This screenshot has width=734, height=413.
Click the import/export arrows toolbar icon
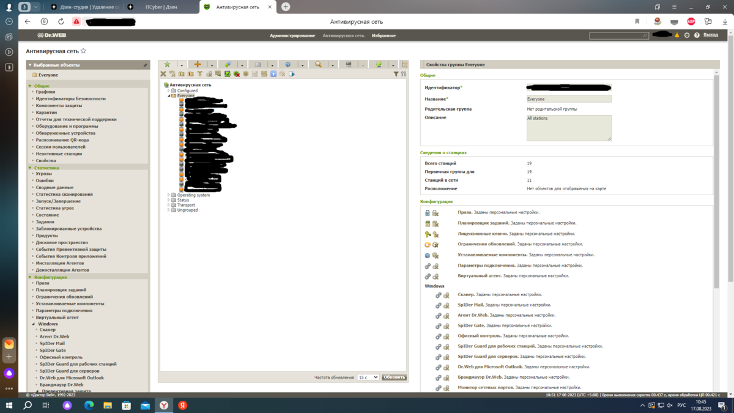[x=228, y=64]
